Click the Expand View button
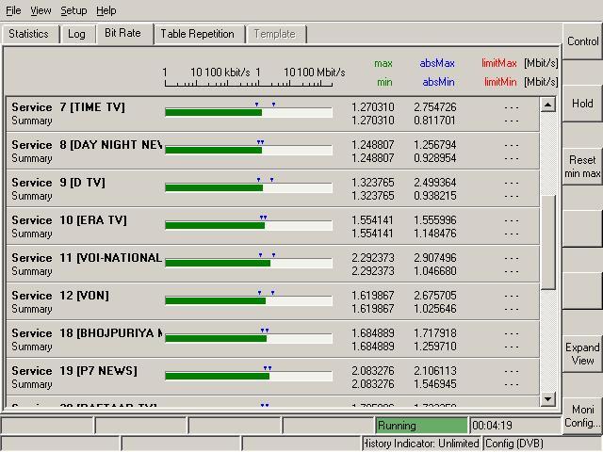The image size is (603, 452). click(582, 354)
